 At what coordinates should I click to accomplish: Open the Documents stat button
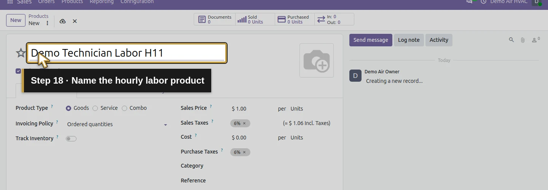(x=215, y=19)
